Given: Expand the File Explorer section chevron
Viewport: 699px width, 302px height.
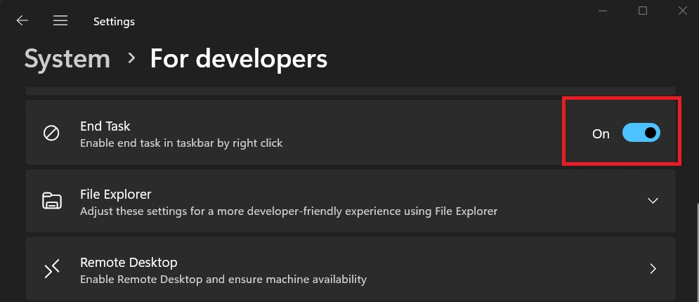Looking at the screenshot, I should tap(653, 201).
